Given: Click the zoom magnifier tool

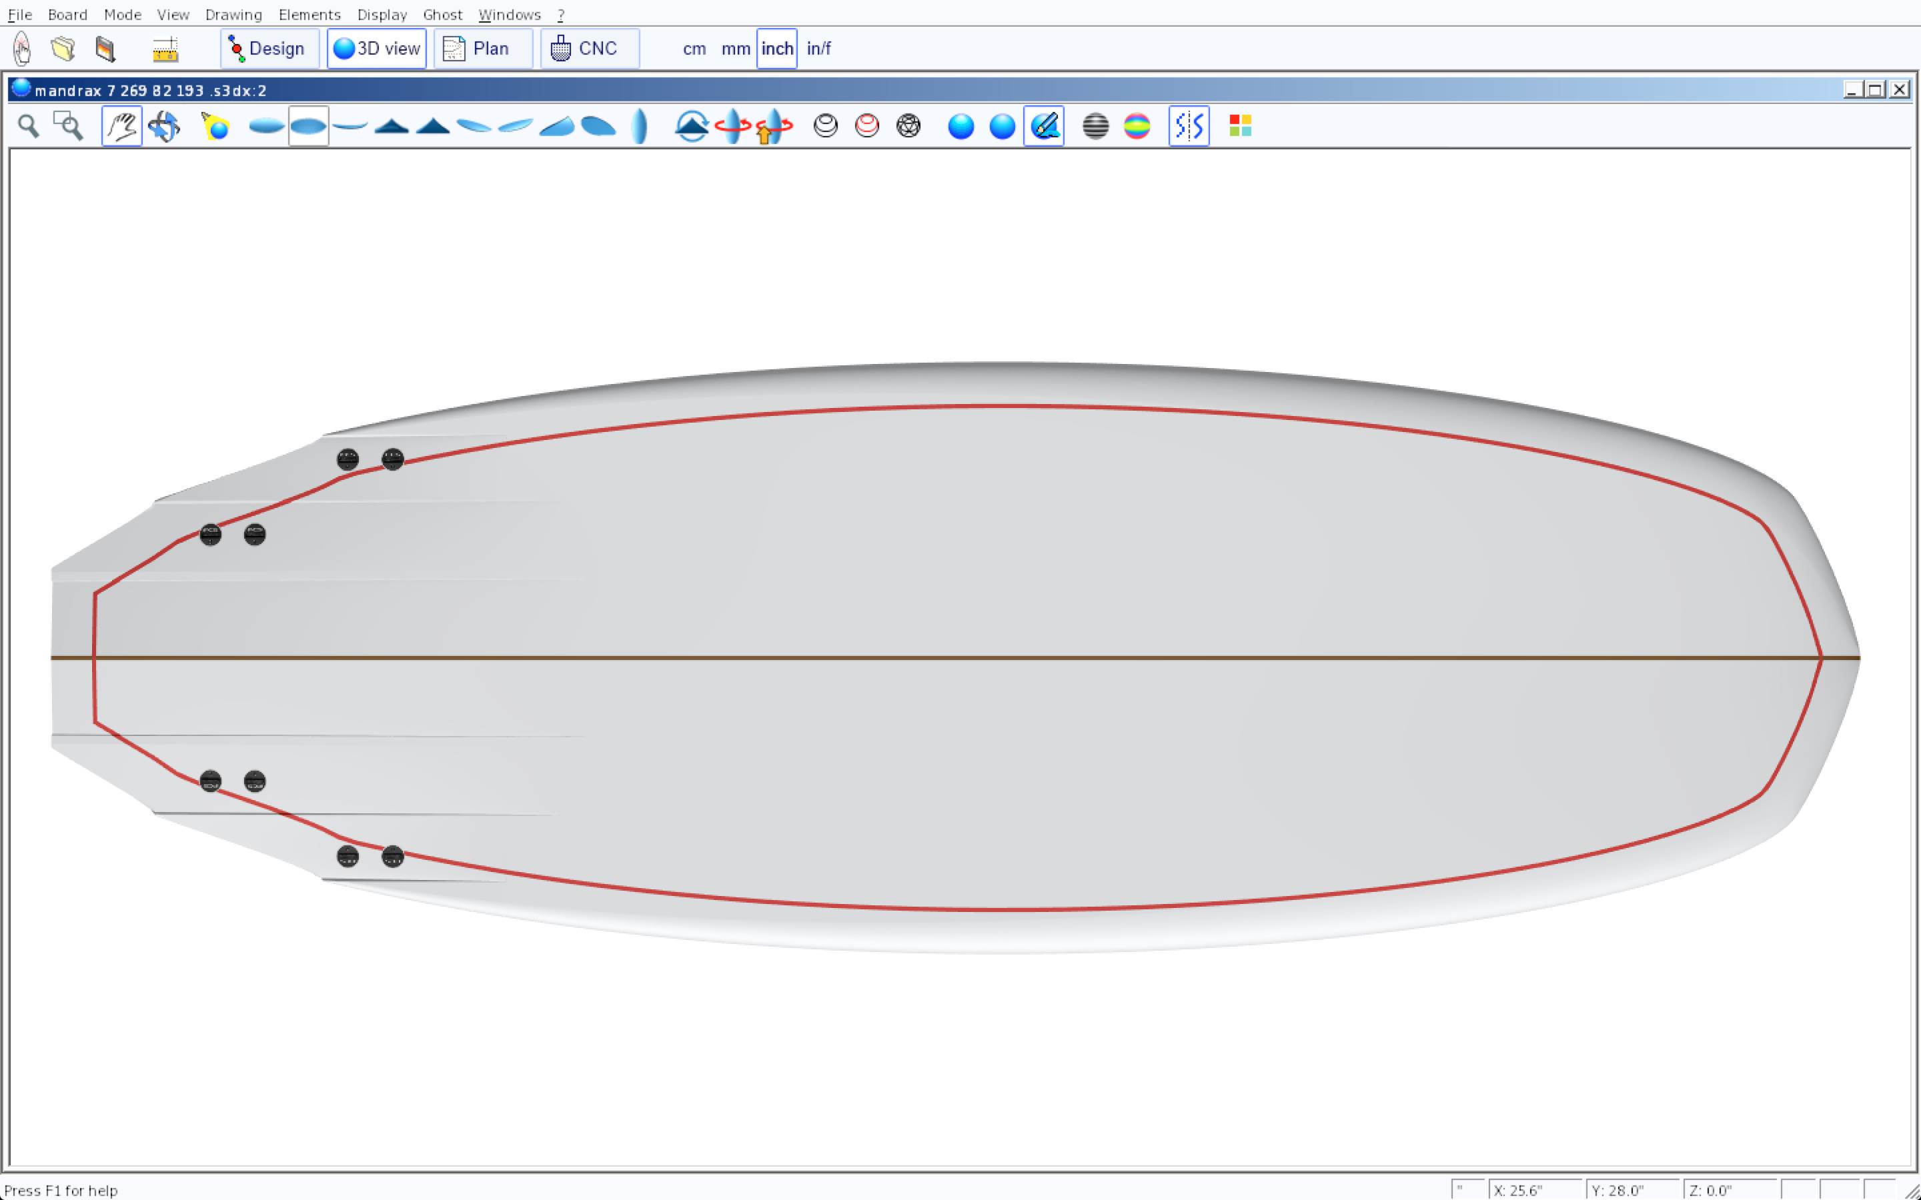Looking at the screenshot, I should (29, 126).
